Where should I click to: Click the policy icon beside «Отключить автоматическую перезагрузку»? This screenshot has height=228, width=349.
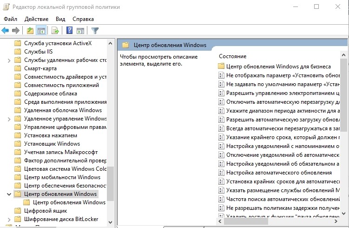pyautogui.click(x=221, y=102)
